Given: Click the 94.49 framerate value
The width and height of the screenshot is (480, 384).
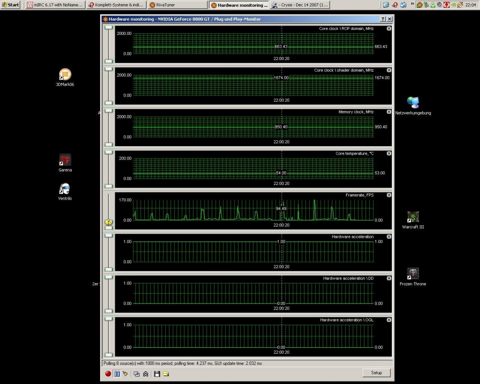Looking at the screenshot, I should point(281,209).
